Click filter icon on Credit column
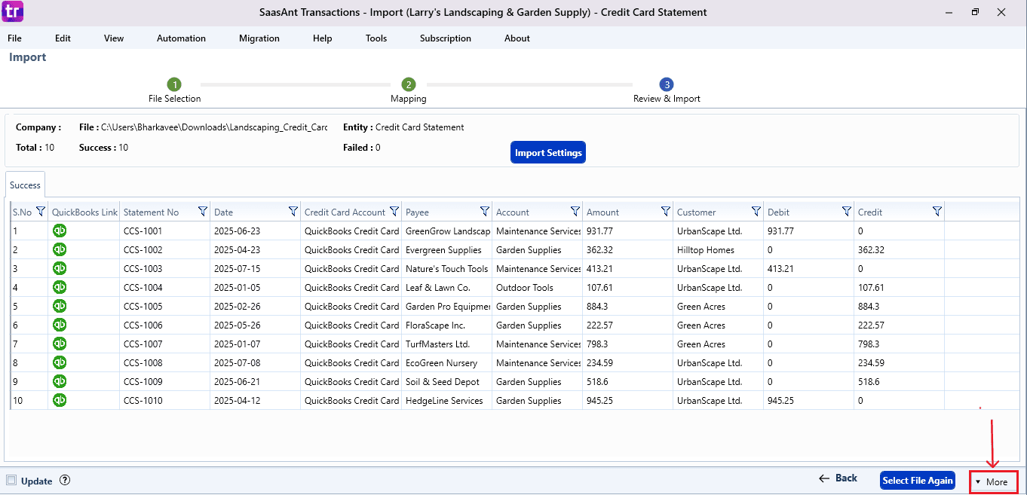This screenshot has height=495, width=1027. (x=937, y=212)
